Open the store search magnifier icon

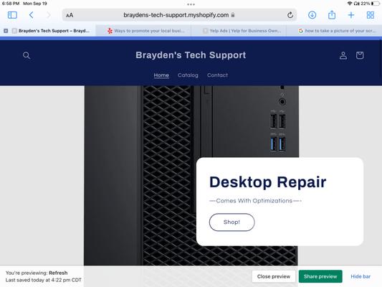pos(27,55)
